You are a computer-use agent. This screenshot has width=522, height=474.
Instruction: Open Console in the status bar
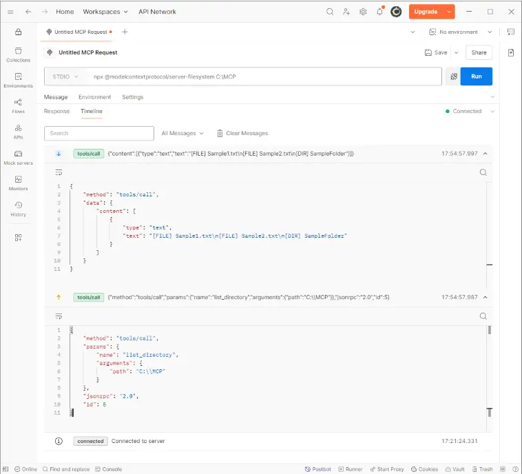(x=108, y=469)
